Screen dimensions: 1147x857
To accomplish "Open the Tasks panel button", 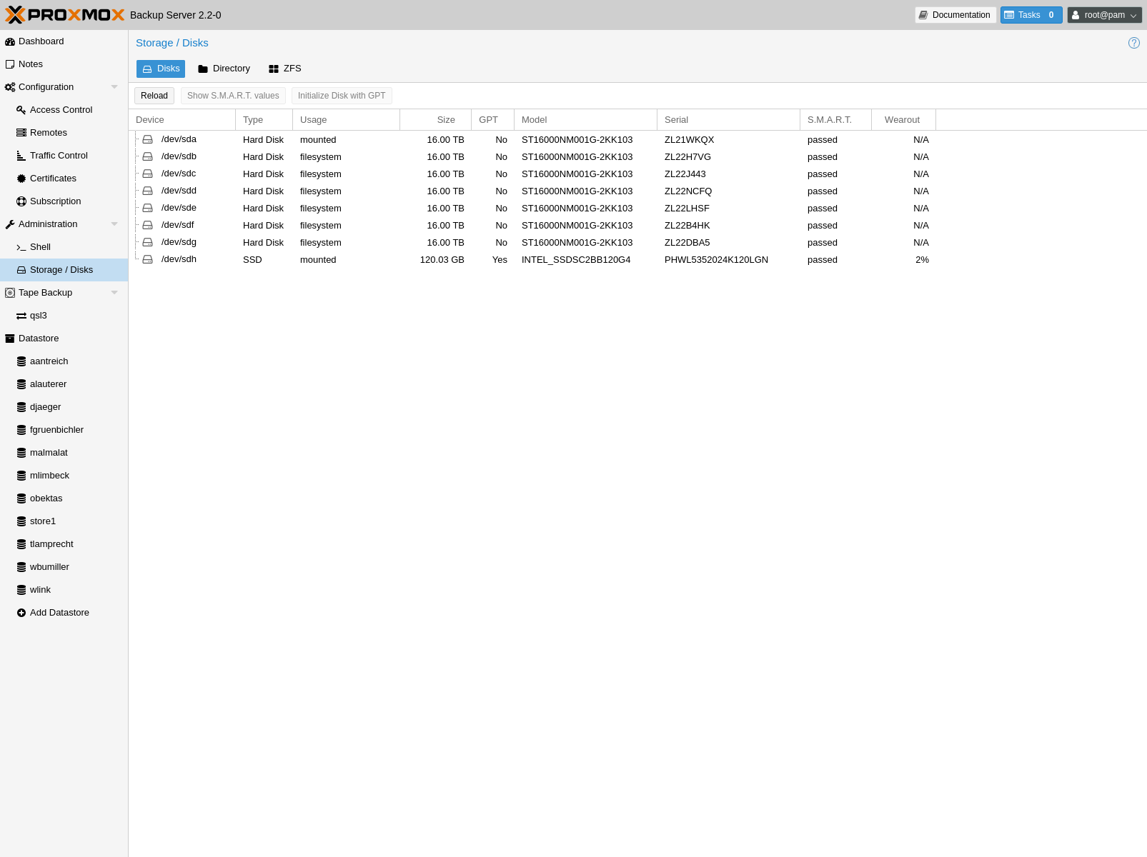I will (x=1031, y=15).
